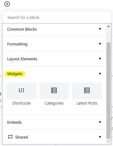
Task: Insert the Categories block icon
Action: click(54, 90)
